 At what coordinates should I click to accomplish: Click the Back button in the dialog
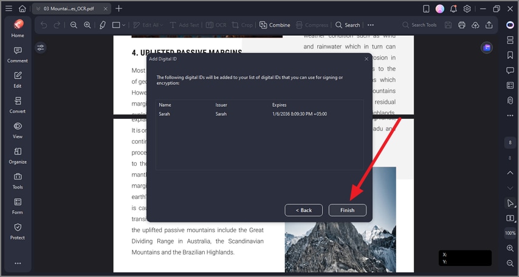tap(303, 210)
